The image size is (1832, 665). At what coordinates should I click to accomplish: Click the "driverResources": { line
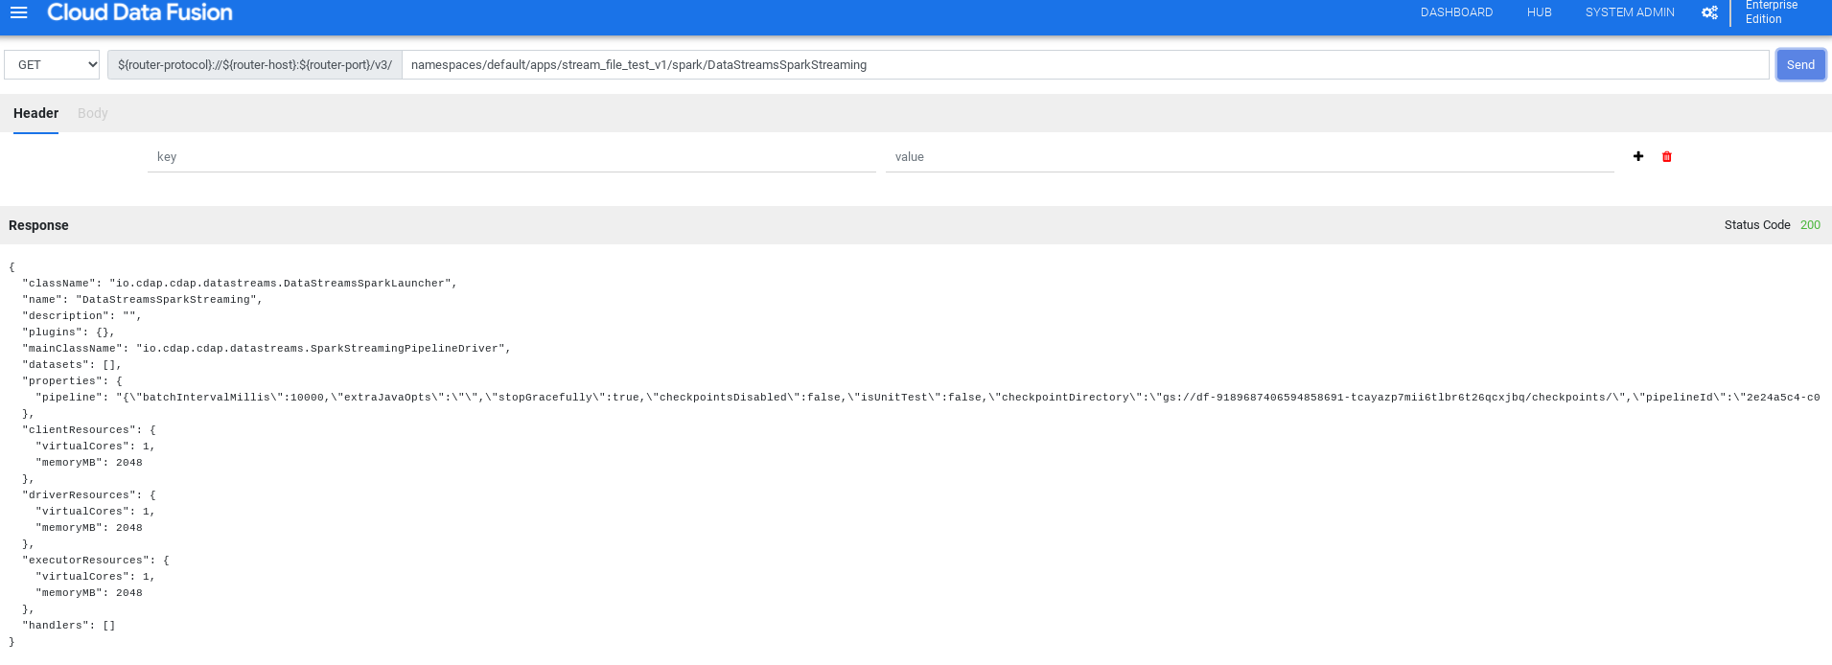point(89,495)
